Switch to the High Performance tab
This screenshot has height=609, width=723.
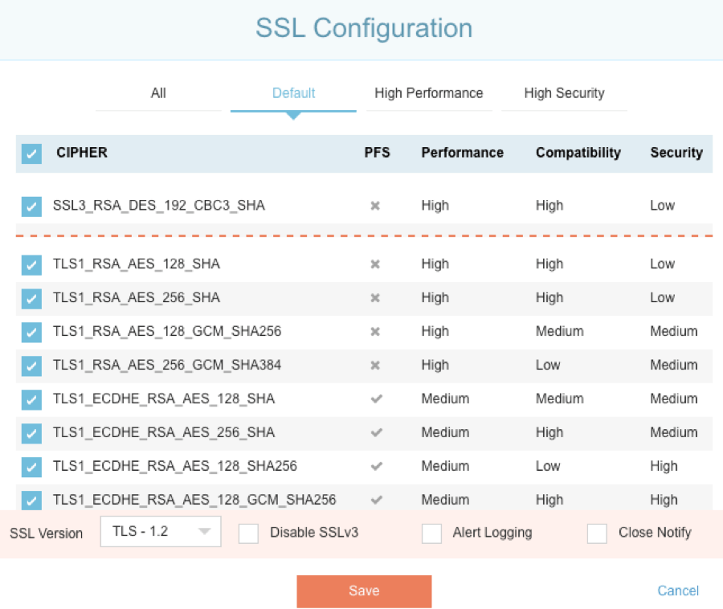(x=428, y=93)
